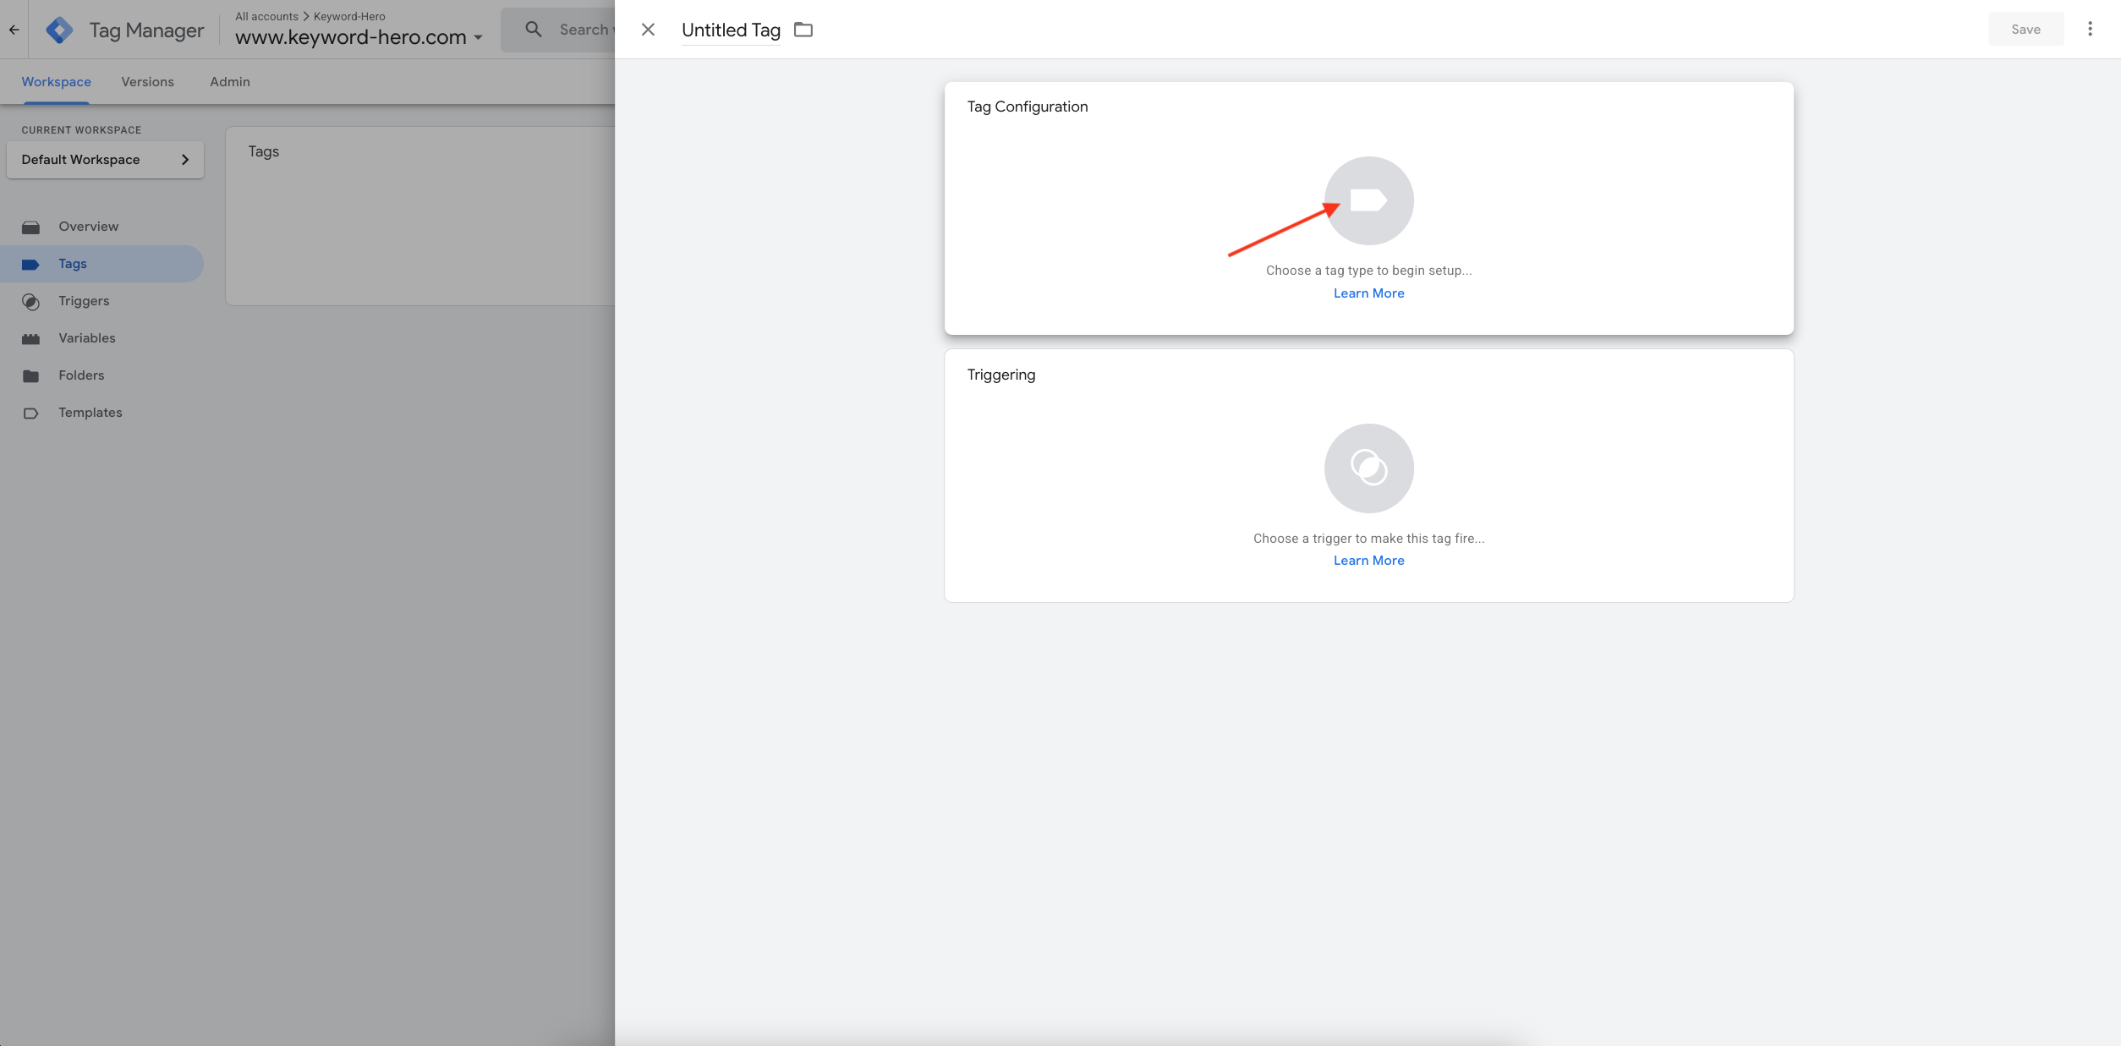This screenshot has width=2121, height=1046.
Task: Click the search magnifier icon
Action: click(533, 30)
